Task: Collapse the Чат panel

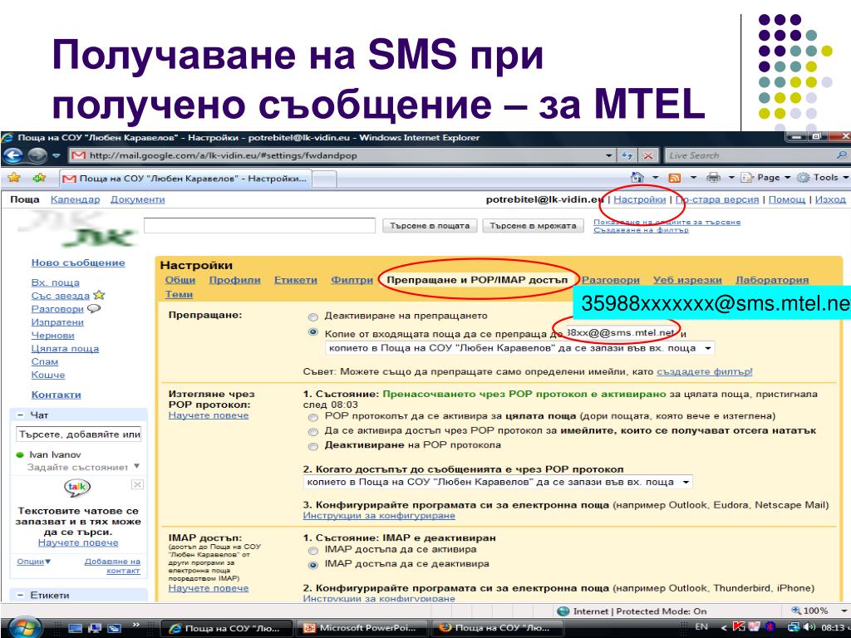Action: click(x=20, y=415)
